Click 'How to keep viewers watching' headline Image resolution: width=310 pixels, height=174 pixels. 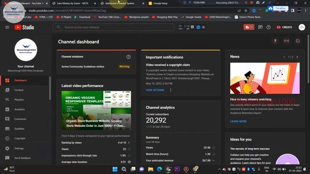pos(250,99)
